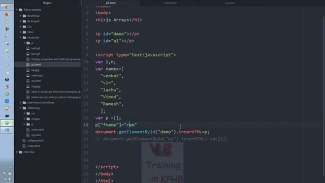Collapse the Python website root folder
Screen dimensions: 325x183
(17, 10)
